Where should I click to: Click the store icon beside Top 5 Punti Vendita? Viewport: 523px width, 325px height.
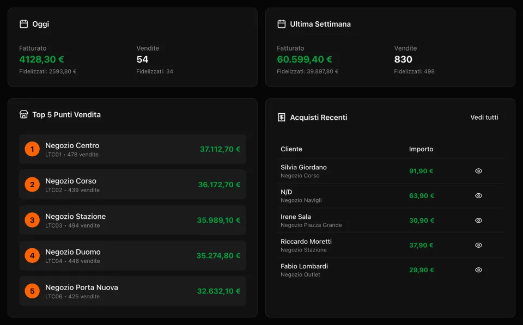pos(23,114)
